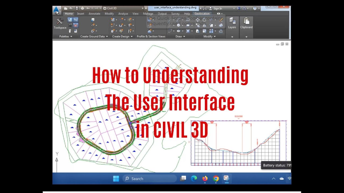
Task: Click the Open file folder icon
Action: coord(71,8)
